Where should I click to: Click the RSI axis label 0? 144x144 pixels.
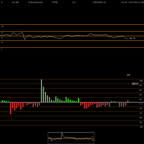click(1, 49)
